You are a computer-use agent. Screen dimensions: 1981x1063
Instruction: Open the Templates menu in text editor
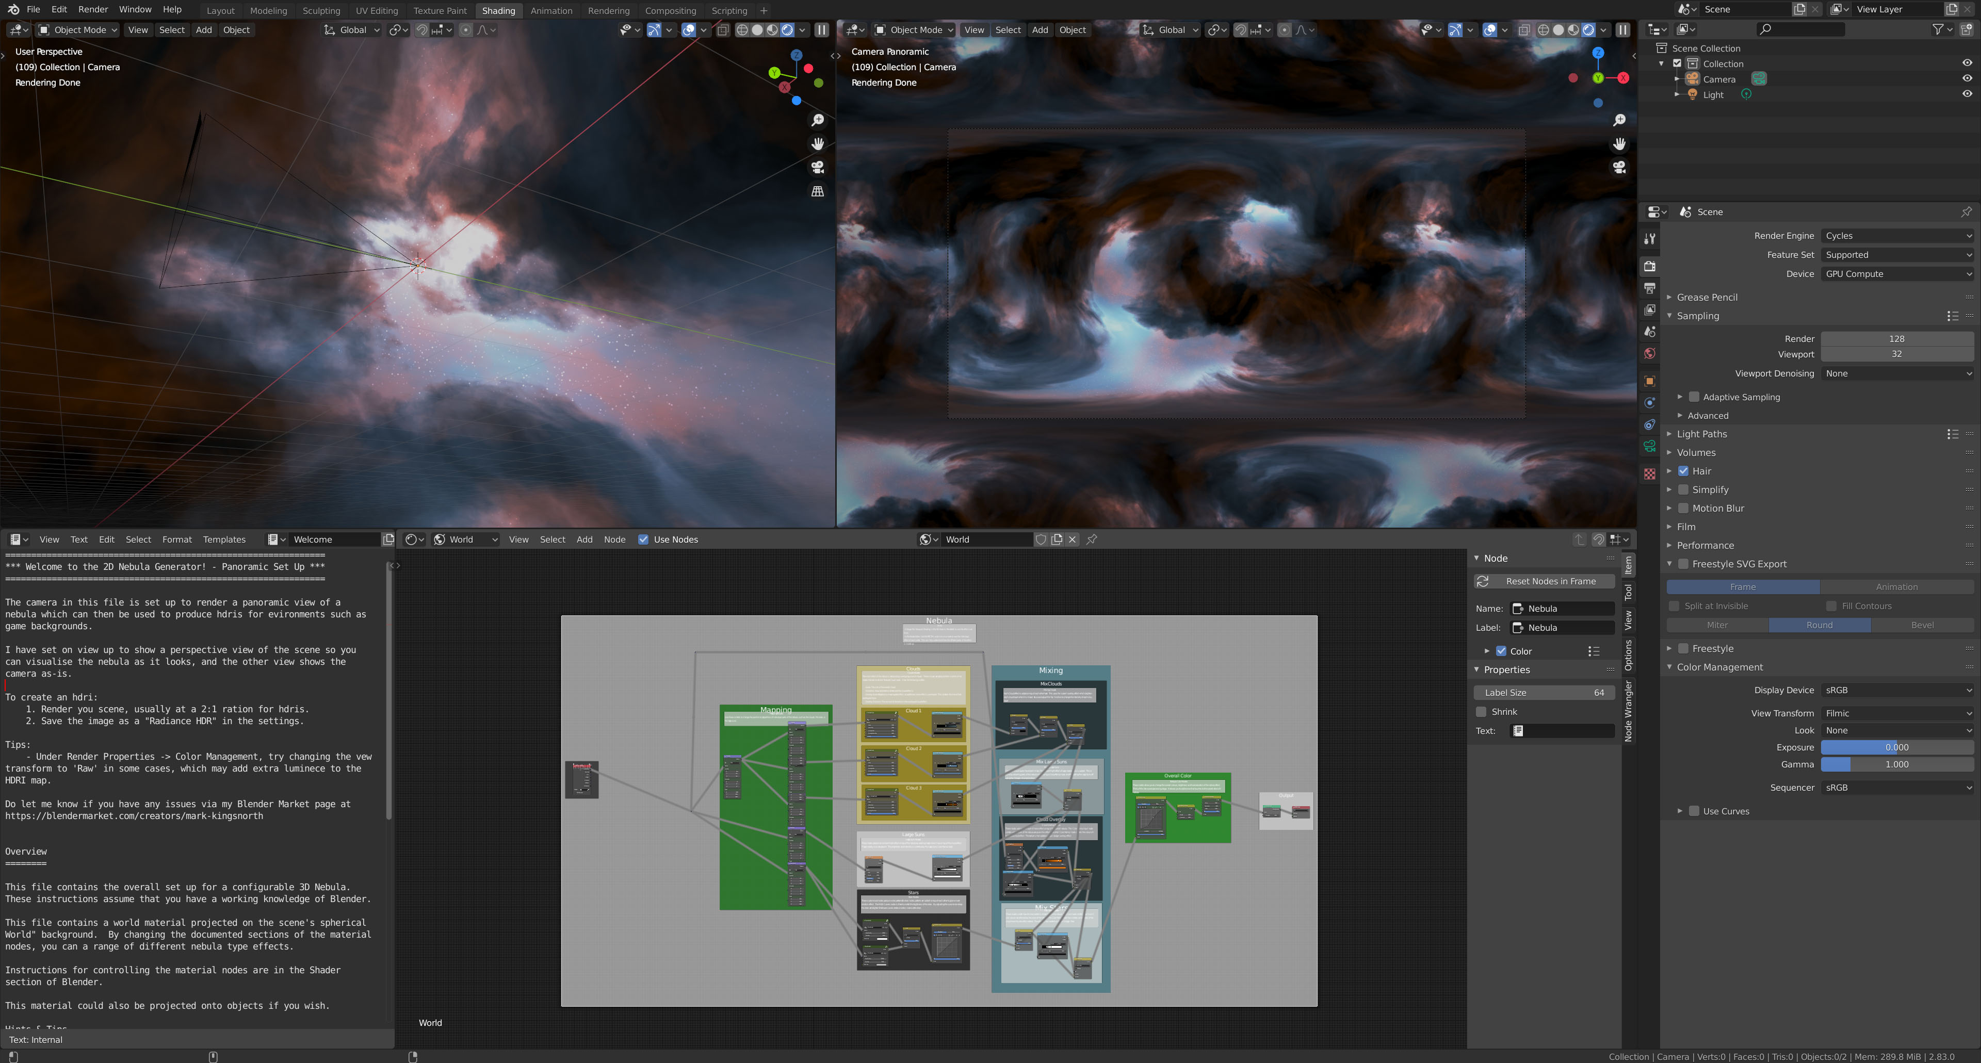[224, 539]
